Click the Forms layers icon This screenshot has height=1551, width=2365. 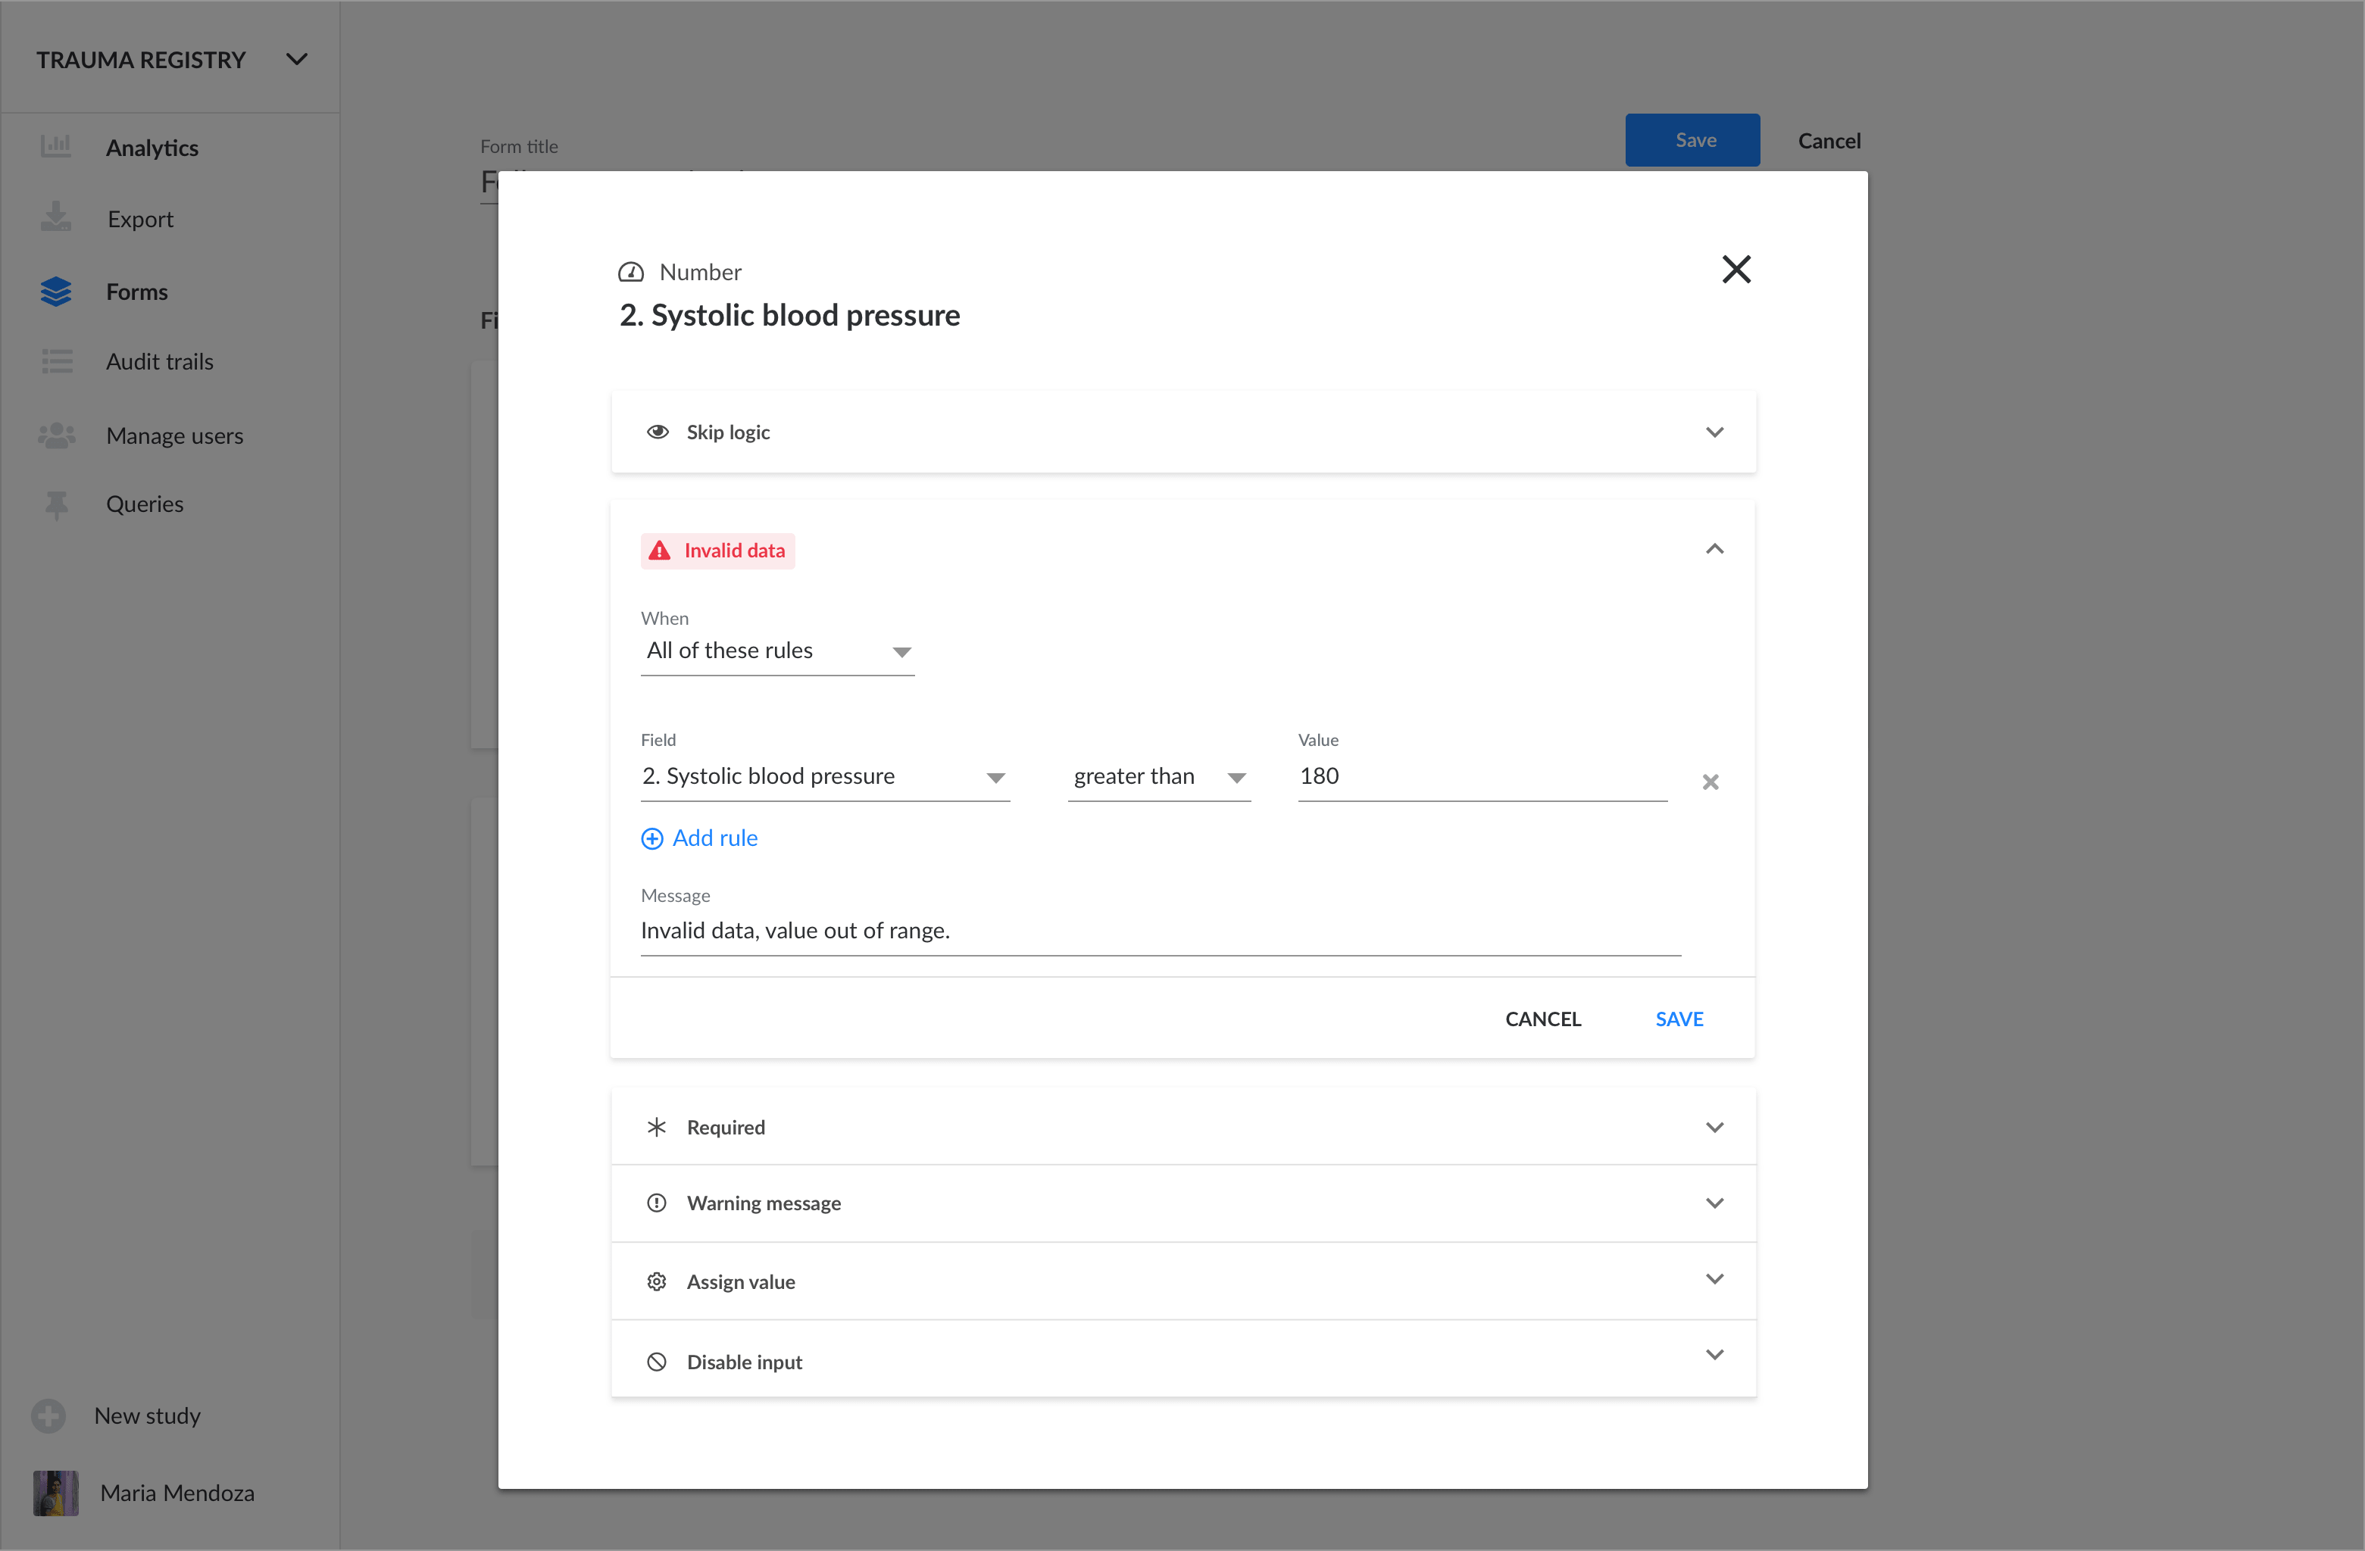[x=55, y=291]
